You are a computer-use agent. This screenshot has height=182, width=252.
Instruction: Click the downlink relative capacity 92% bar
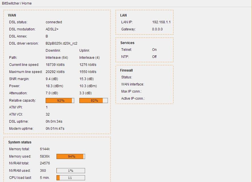click(x=60, y=101)
